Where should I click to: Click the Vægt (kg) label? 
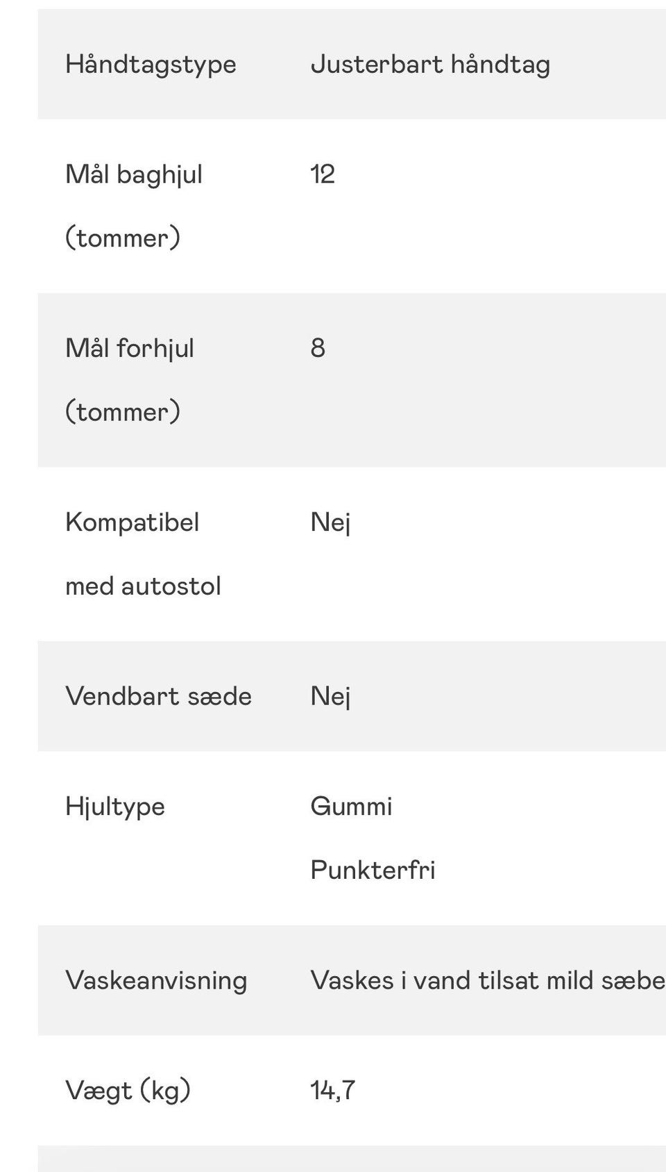[x=128, y=1091]
